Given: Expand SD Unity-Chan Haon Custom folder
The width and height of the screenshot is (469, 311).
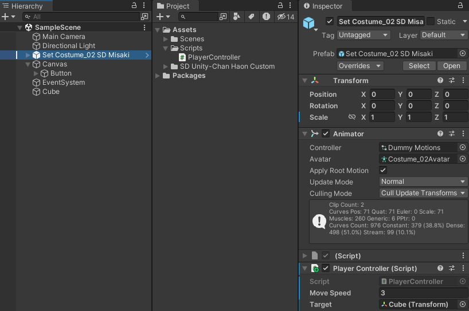Looking at the screenshot, I should (165, 66).
